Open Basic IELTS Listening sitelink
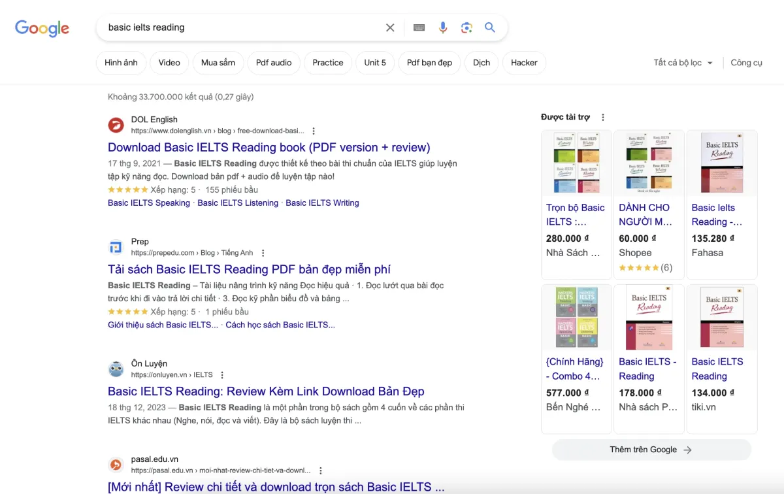 tap(238, 203)
